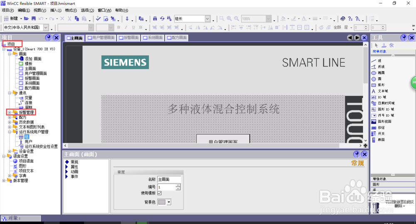Open the 背景色 color dropdown arrow

click(x=169, y=202)
